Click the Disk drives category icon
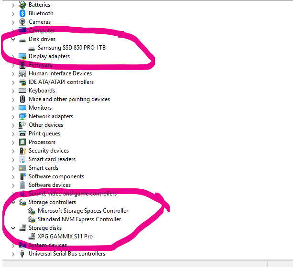Viewport: 293px width, 267px height. [22, 40]
